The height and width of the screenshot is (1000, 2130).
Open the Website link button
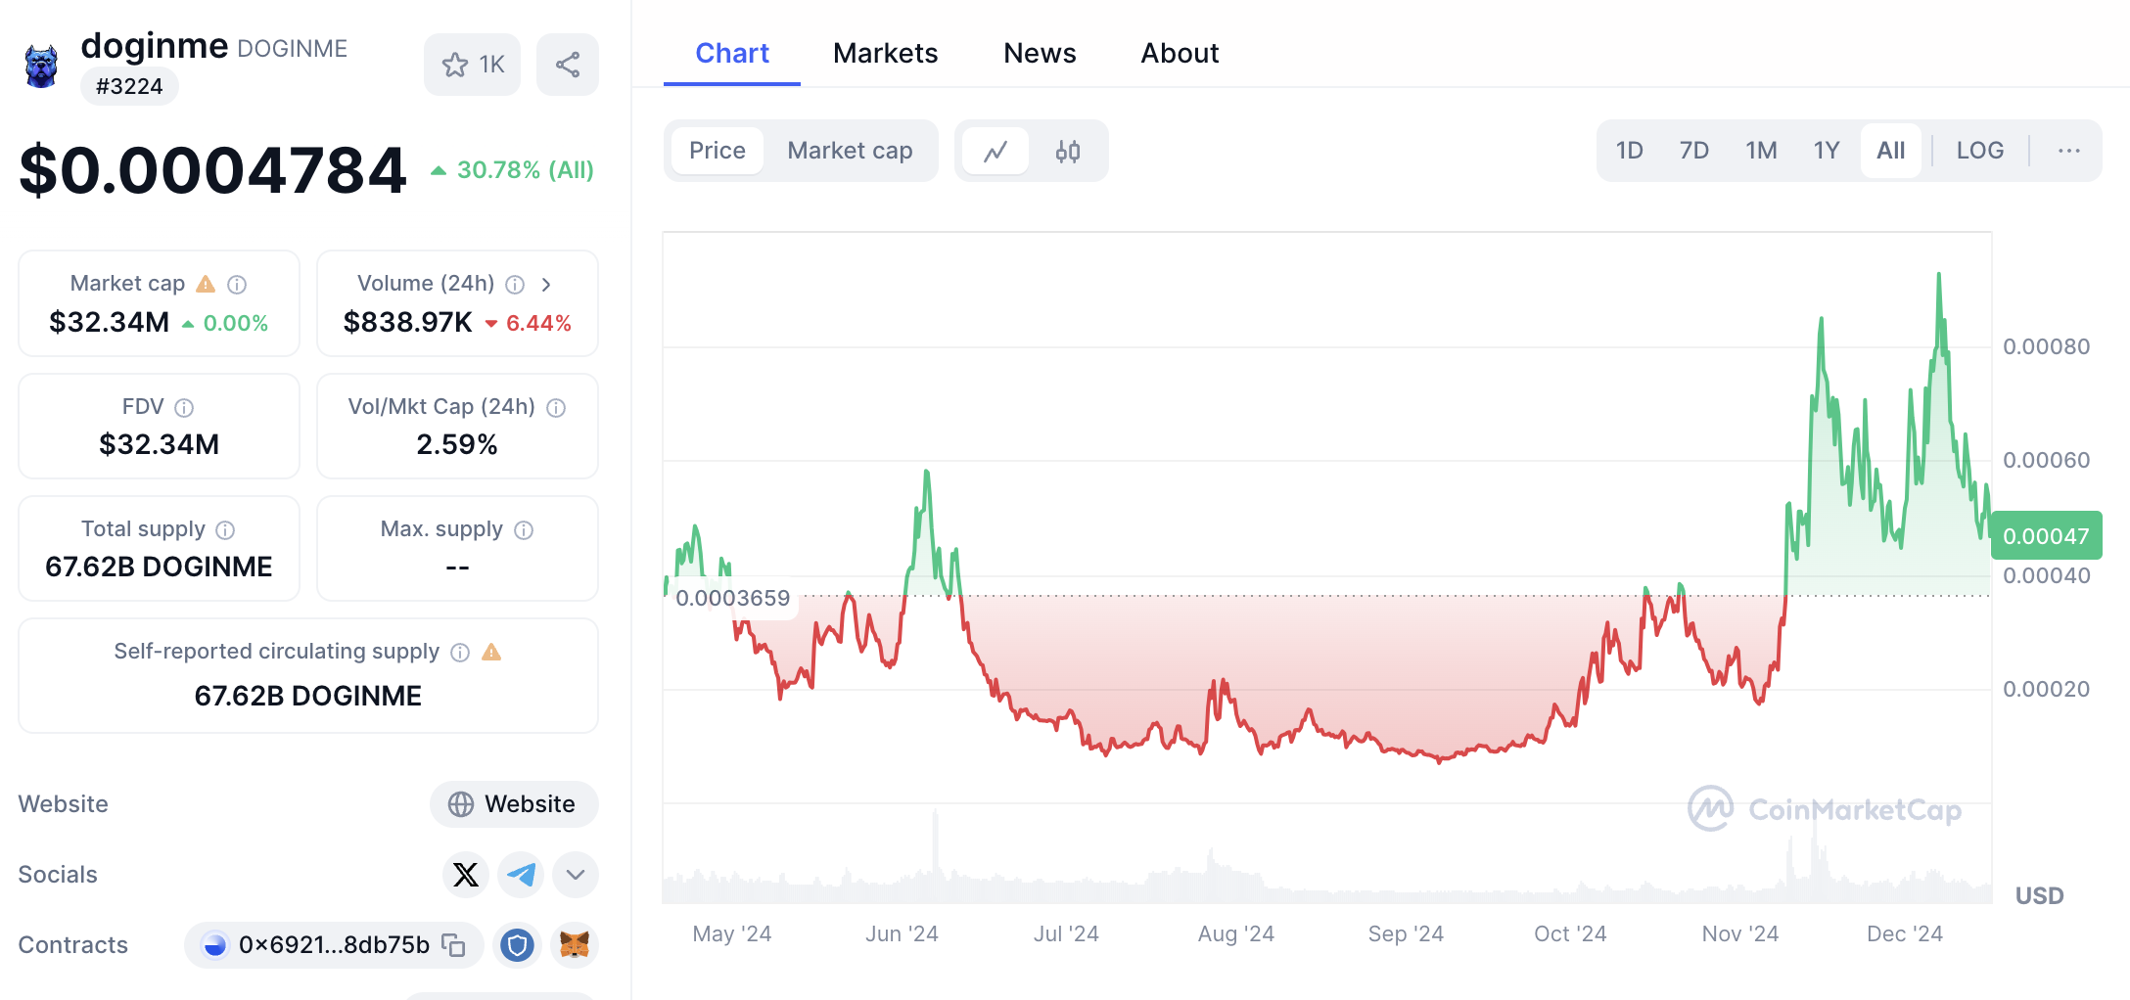[x=514, y=804]
